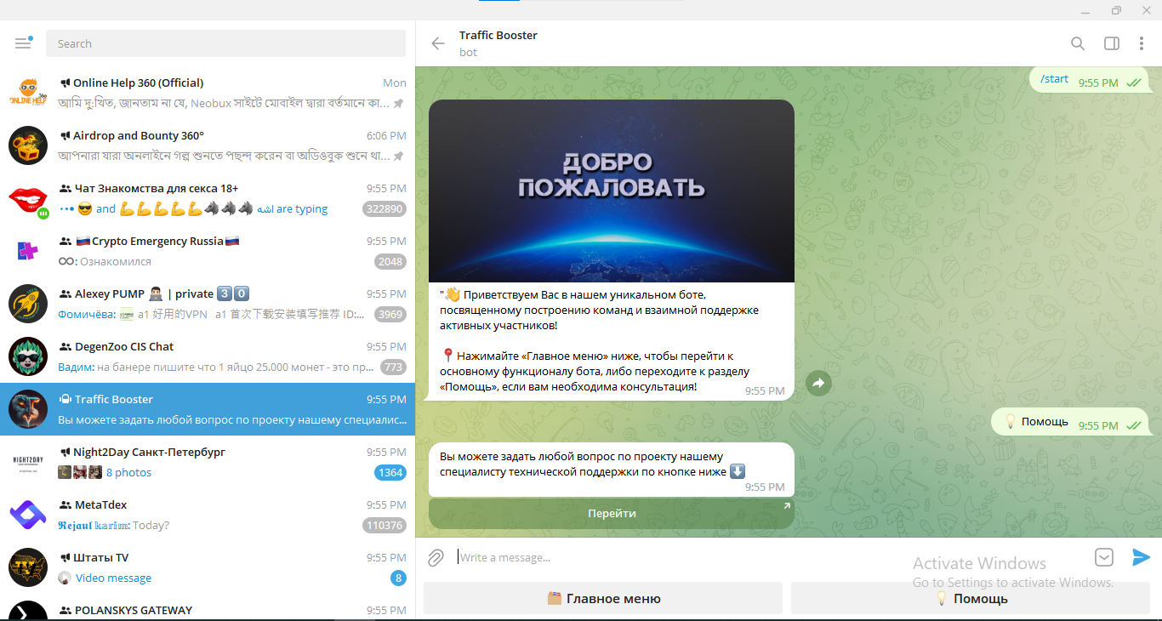The height and width of the screenshot is (621, 1162).
Task: Click the unread badge 3969
Action: click(x=390, y=315)
